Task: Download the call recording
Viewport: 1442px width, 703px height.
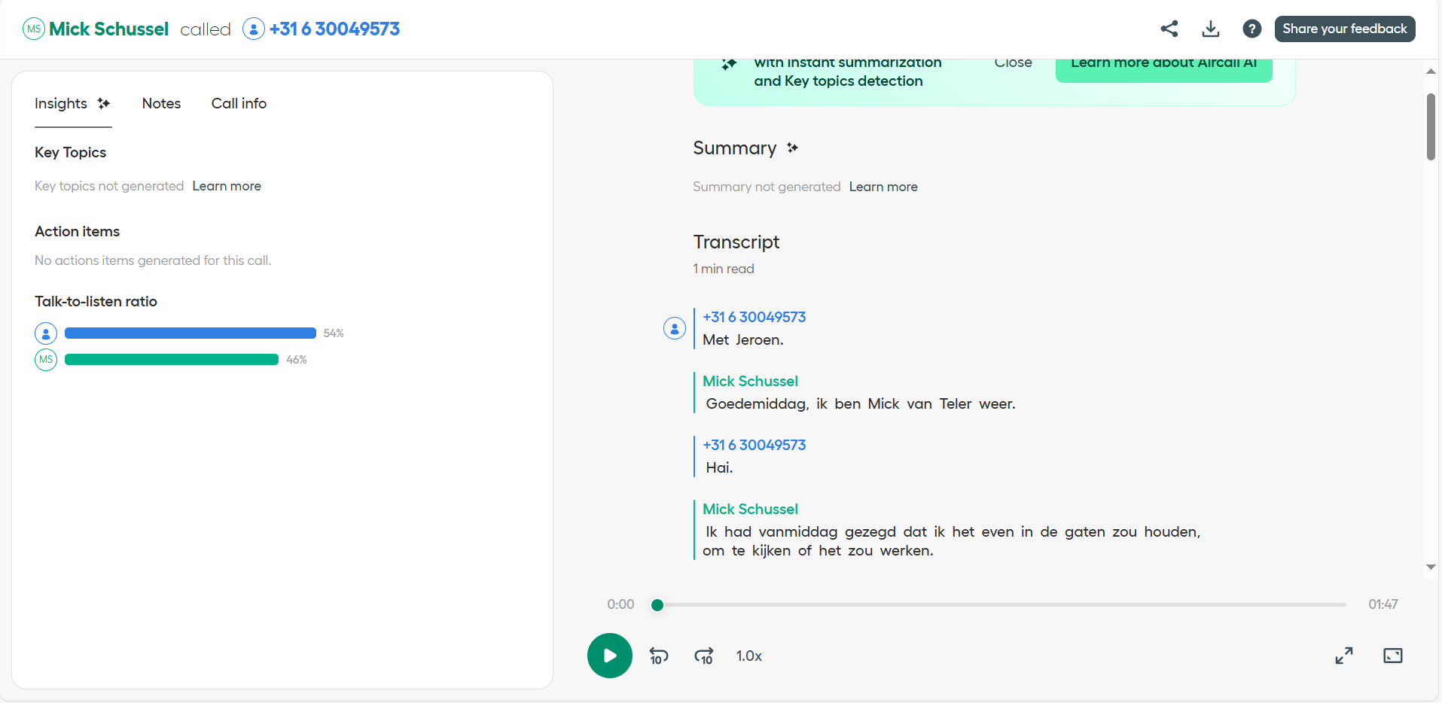Action: click(x=1210, y=29)
